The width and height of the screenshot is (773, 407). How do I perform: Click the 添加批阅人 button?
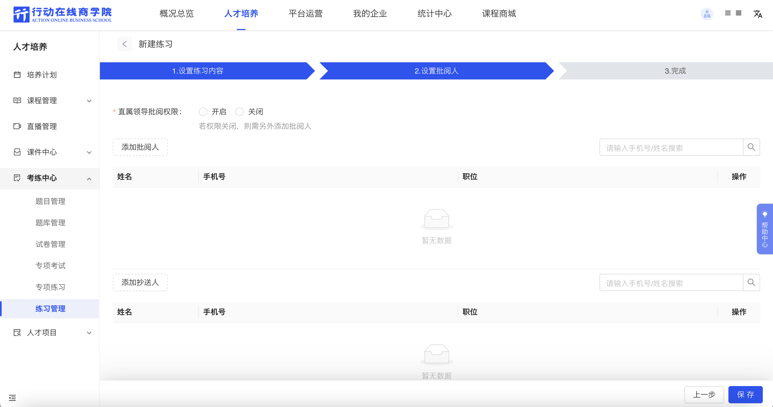pos(140,147)
